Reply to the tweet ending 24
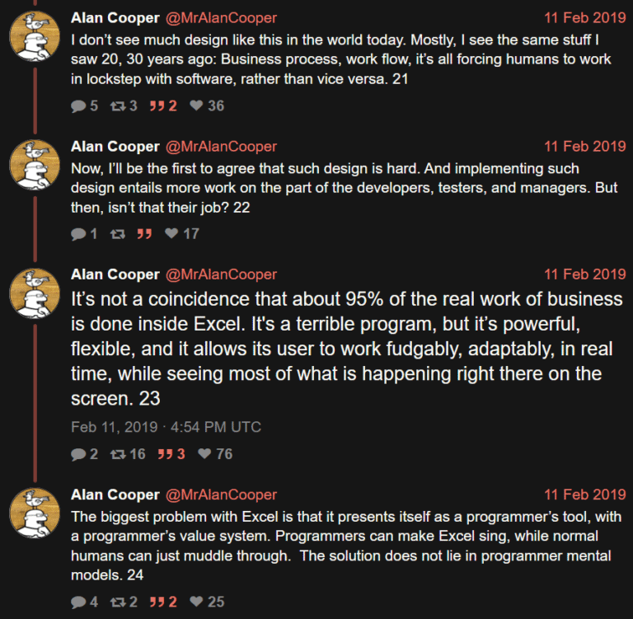Image resolution: width=633 pixels, height=619 pixels. tap(79, 602)
